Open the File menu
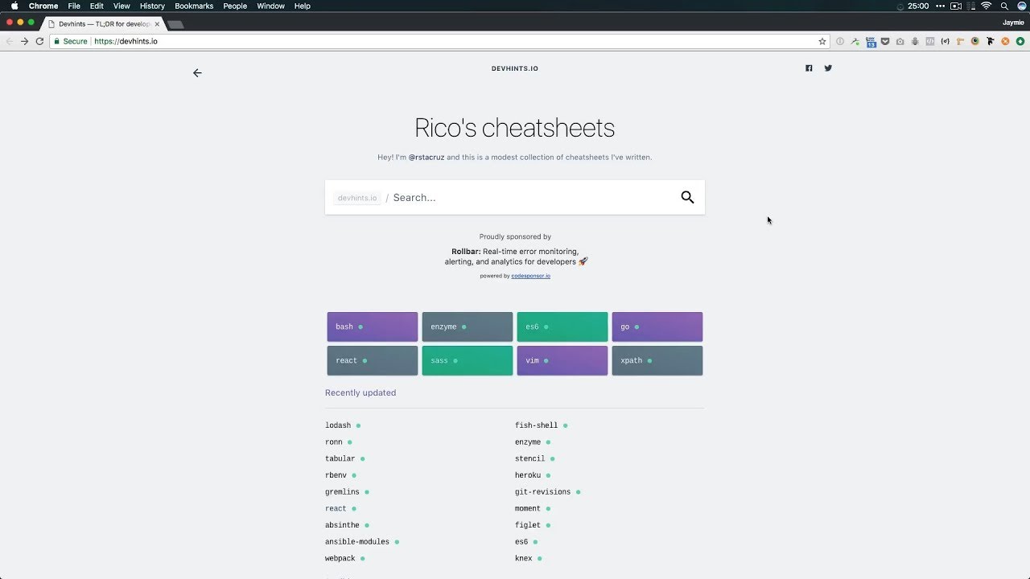The height and width of the screenshot is (579, 1030). click(x=74, y=6)
